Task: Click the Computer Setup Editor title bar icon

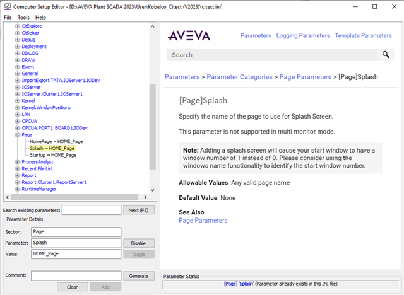Action: pos(8,7)
